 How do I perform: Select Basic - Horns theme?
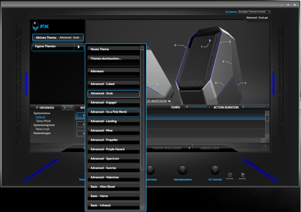pyautogui.click(x=113, y=196)
